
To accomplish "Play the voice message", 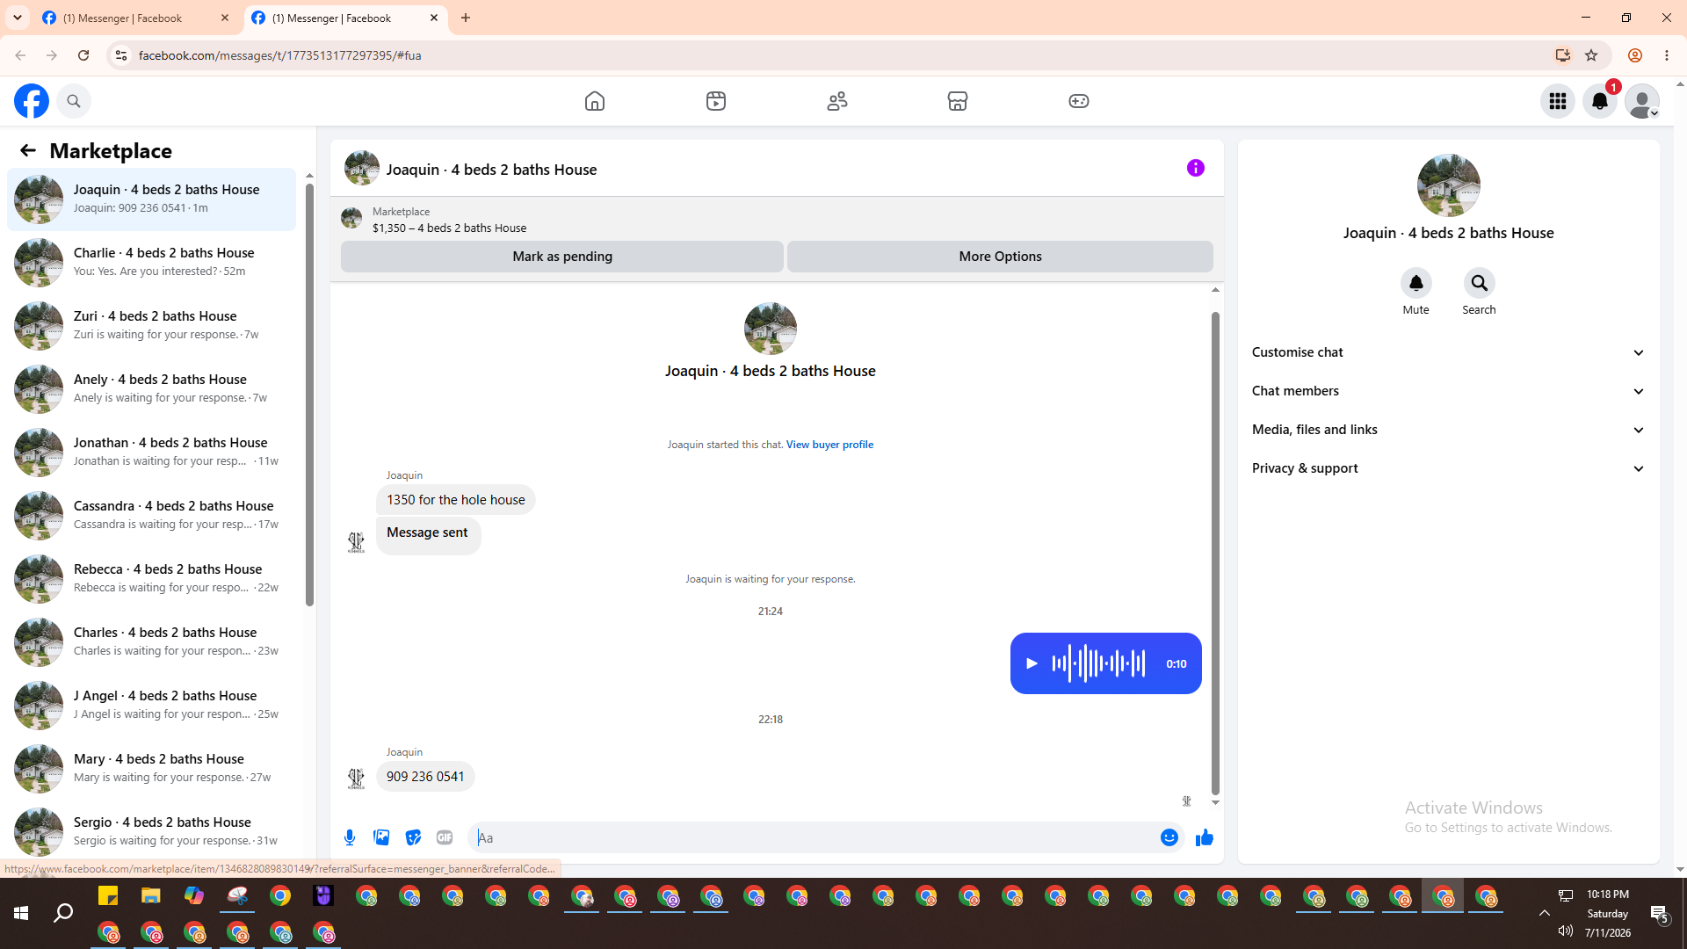I will coord(1032,663).
